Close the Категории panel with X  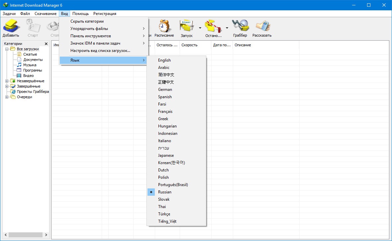[46, 44]
